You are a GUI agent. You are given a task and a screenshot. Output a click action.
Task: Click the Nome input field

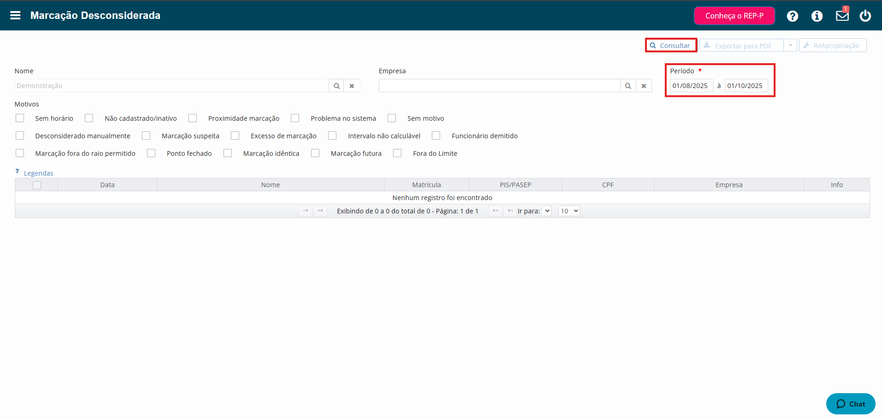click(x=171, y=86)
